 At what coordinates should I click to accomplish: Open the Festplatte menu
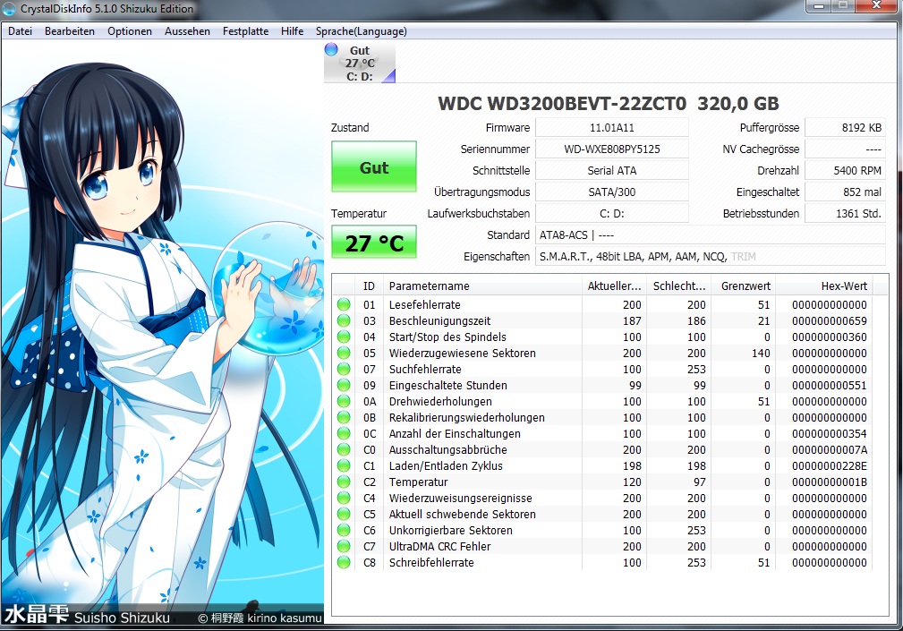coord(245,31)
